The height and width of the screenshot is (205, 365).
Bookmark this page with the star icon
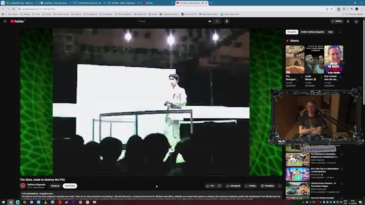click(x=331, y=9)
